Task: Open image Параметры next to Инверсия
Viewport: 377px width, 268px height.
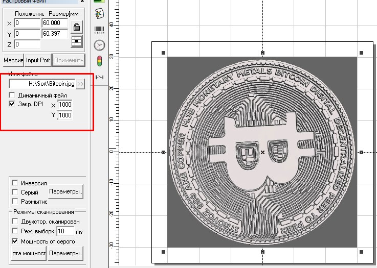Action: [x=66, y=192]
